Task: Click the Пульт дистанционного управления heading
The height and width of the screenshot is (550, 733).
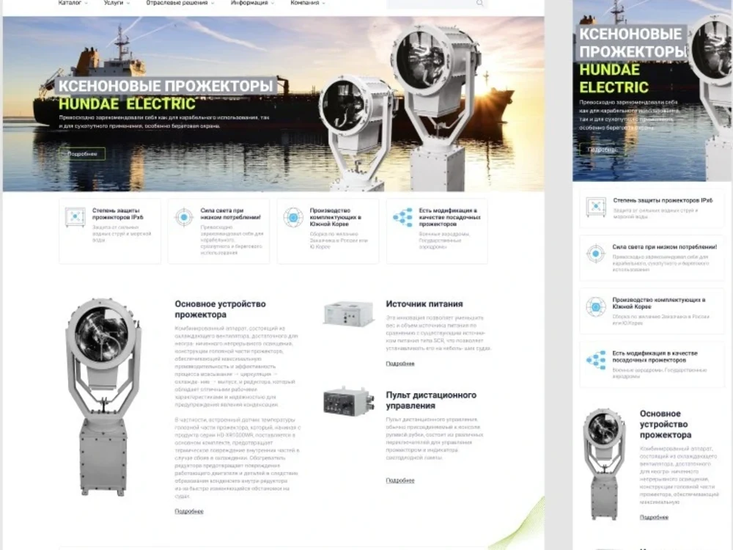Action: (431, 400)
